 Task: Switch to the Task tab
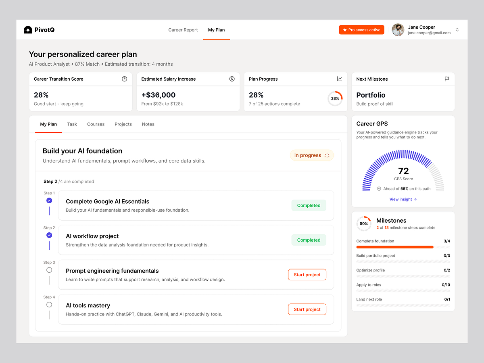(x=72, y=124)
